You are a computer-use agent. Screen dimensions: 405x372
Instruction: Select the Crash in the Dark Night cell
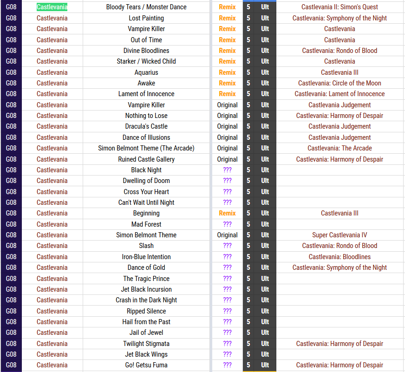(x=146, y=300)
